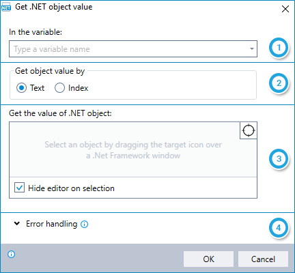The image size is (295, 273).
Task: Click the info icon in the bottom-left footer
Action: pos(12,254)
